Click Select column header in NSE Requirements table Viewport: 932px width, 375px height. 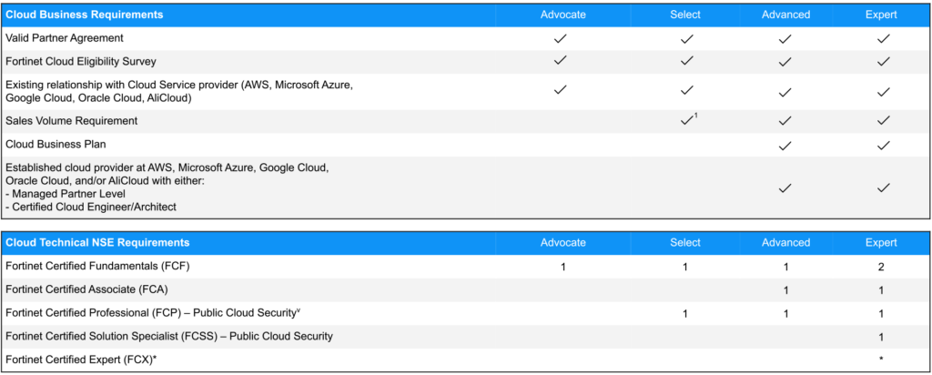(685, 242)
